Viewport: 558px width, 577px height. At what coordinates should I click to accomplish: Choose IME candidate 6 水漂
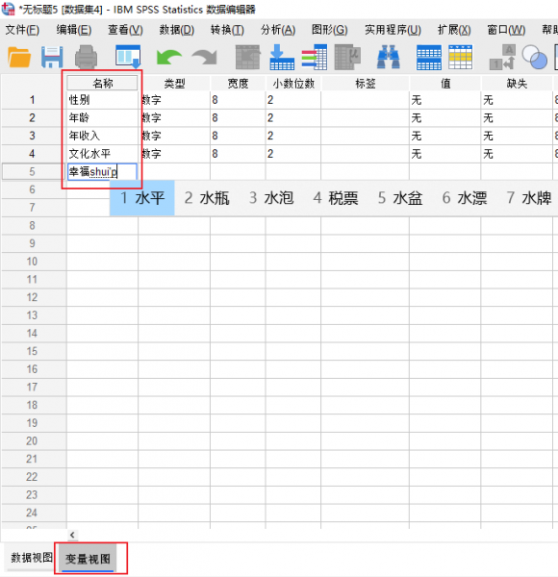tap(465, 198)
